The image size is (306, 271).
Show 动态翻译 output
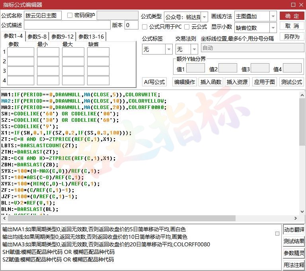pos(294,230)
